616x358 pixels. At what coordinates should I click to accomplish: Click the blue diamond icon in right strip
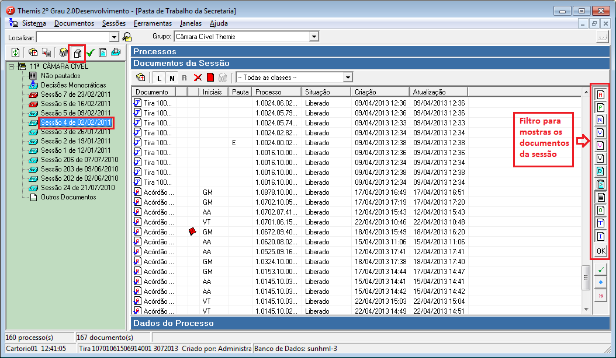tap(601, 282)
